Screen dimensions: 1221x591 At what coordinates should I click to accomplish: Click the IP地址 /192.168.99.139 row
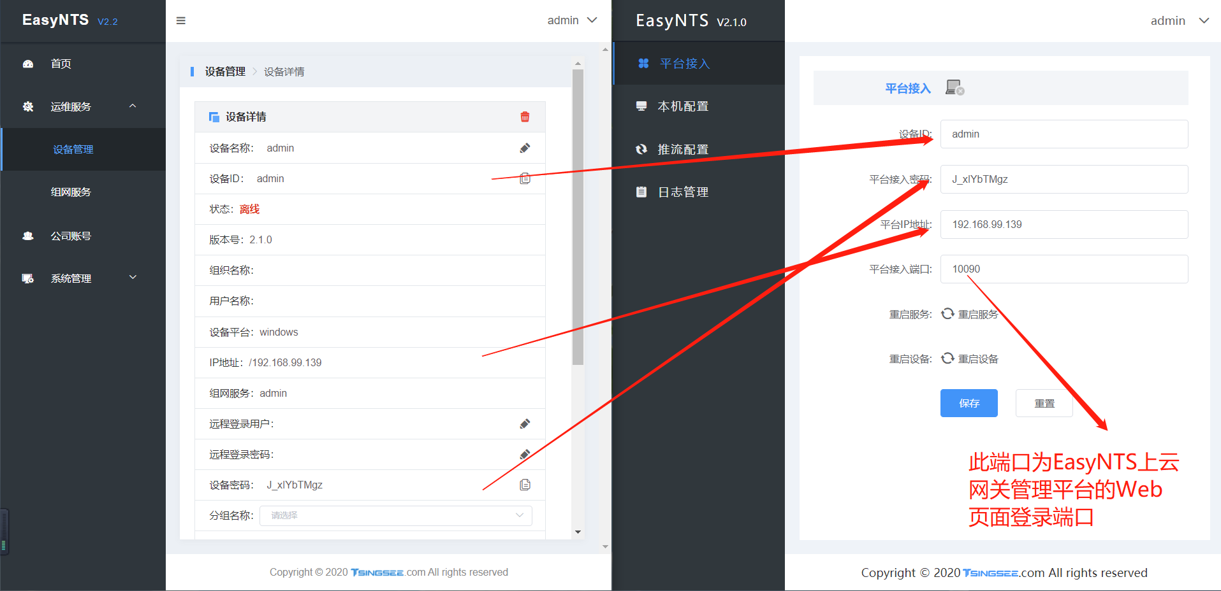(x=370, y=362)
